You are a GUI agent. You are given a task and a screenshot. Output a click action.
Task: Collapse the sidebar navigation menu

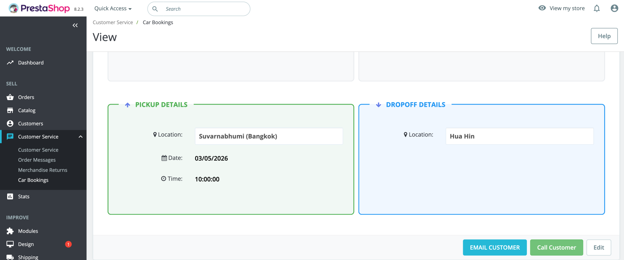(75, 25)
